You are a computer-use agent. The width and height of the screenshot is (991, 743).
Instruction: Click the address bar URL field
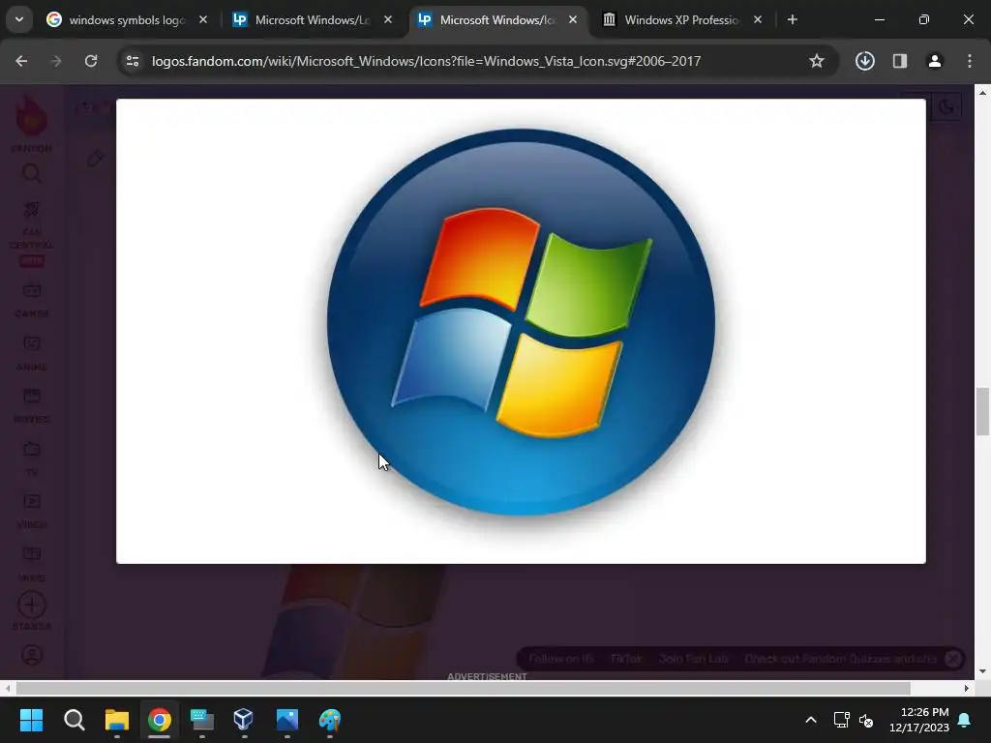click(426, 61)
